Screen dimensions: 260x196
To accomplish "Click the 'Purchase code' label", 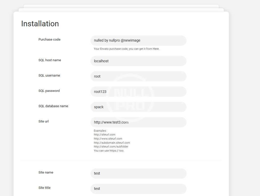I will pos(49,40).
